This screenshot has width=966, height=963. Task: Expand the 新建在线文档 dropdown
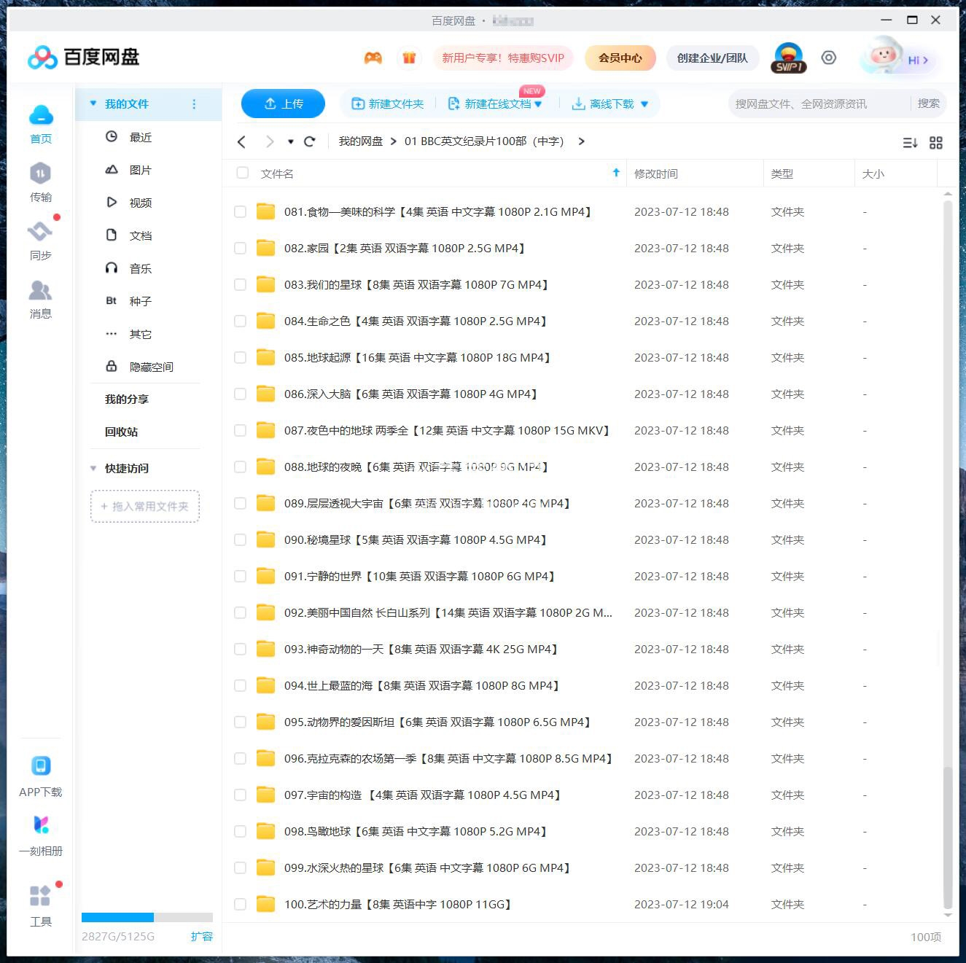[538, 104]
